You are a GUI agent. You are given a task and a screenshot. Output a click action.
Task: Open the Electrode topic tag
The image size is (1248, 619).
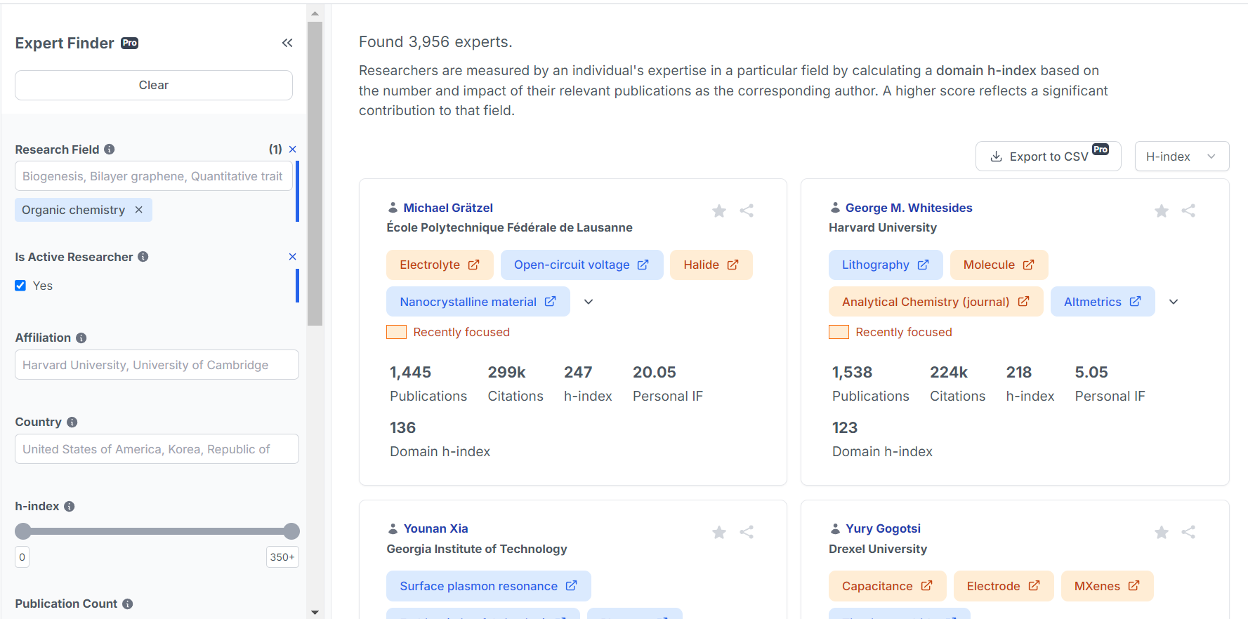coord(1004,586)
